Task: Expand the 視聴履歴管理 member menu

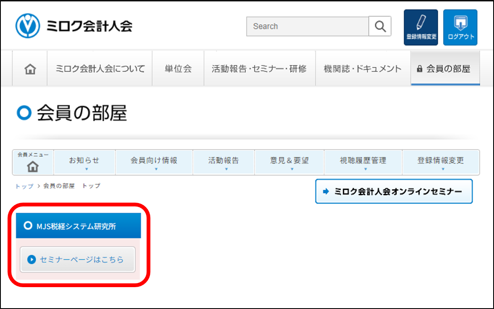Action: [363, 162]
